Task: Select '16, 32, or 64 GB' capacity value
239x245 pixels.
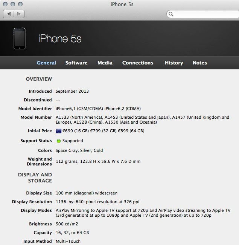Action: tap(72, 233)
